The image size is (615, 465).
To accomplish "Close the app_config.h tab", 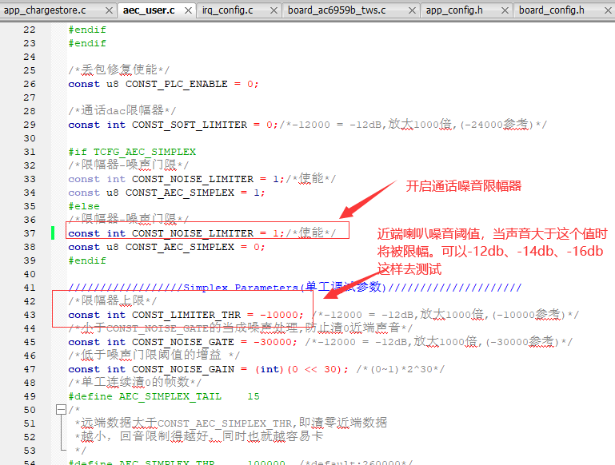I will [505, 10].
